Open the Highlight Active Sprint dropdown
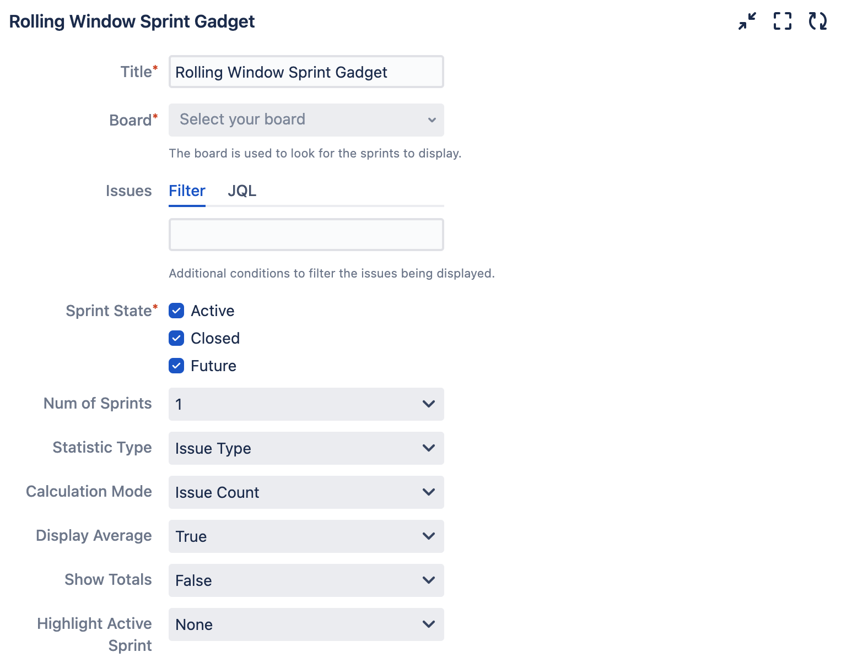 [x=306, y=624]
